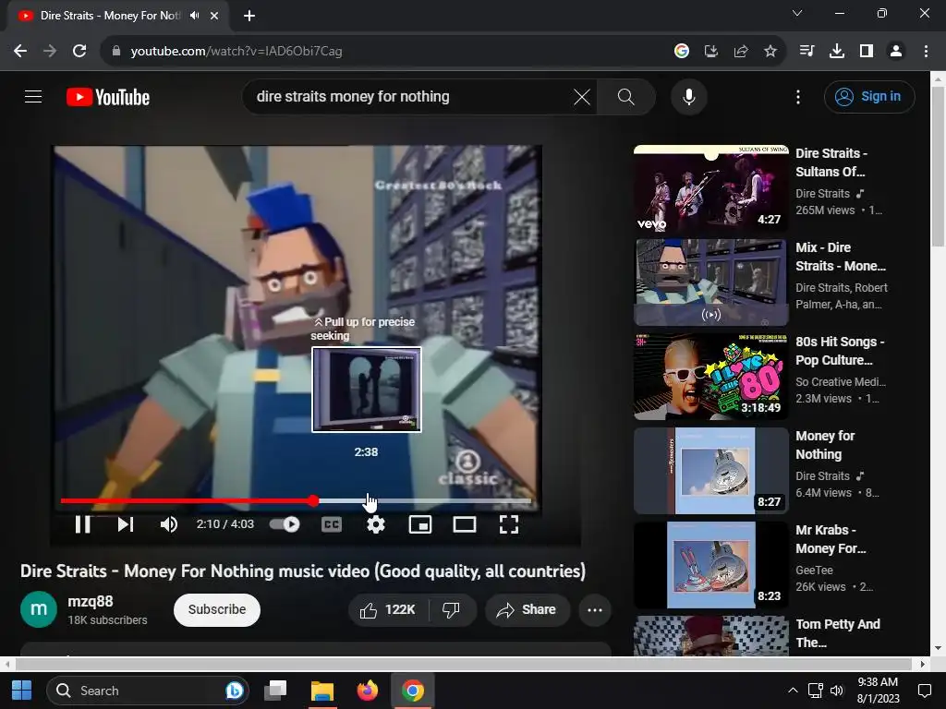Open Chrome downloads
This screenshot has width=946, height=709.
[836, 52]
